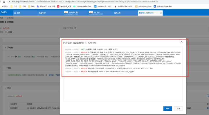Open the 携程商旅开发者平台 bookmark
This screenshot has height=115, width=209.
pyautogui.click(x=163, y=6)
